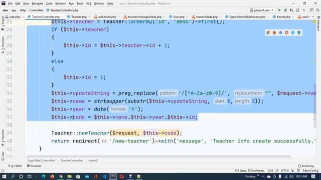The width and height of the screenshot is (321, 180).
Task: Collapse the else block at line 30
Action: coord(25,61)
